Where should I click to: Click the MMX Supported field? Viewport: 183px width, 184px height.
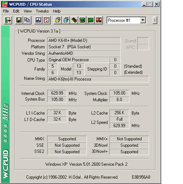[x=67, y=139]
